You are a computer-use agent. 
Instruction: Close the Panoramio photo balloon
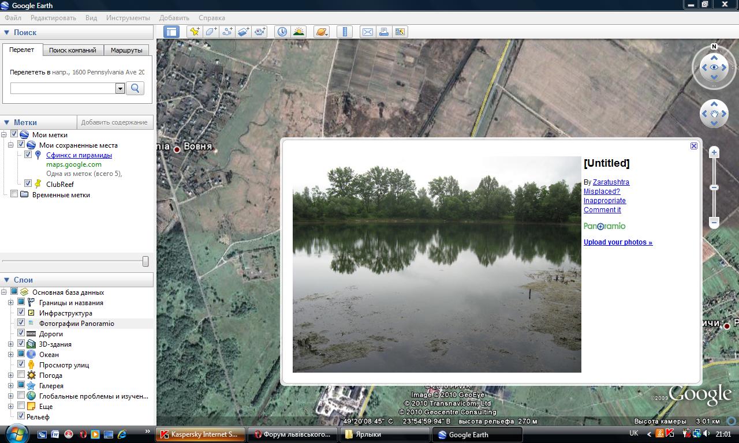[694, 146]
